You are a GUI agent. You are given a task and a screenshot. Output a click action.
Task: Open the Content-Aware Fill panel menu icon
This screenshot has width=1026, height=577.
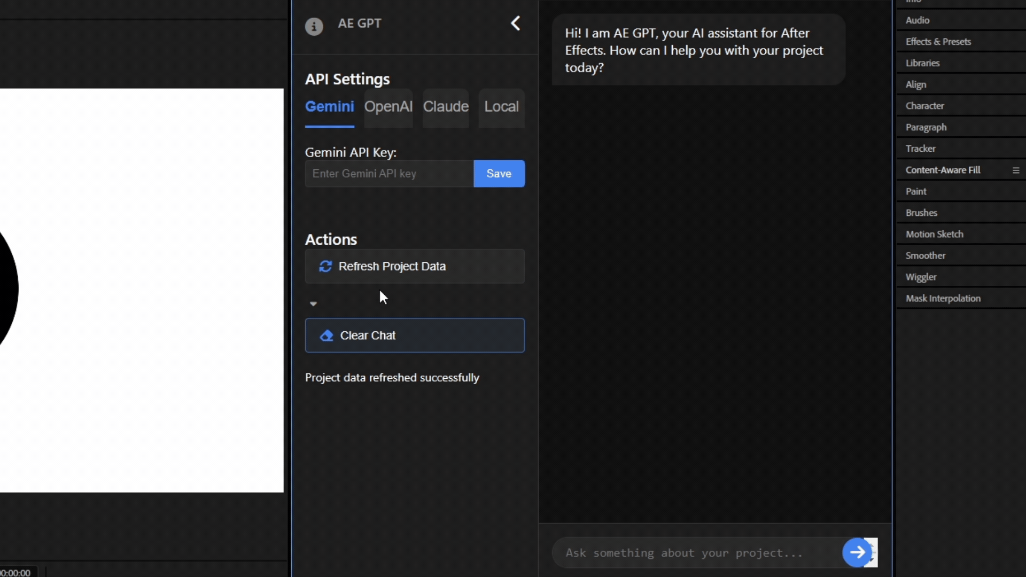[x=1015, y=170]
